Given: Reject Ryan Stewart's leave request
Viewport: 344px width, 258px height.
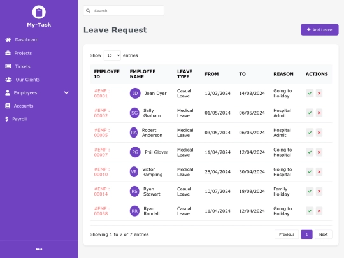Looking at the screenshot, I should coord(319,191).
